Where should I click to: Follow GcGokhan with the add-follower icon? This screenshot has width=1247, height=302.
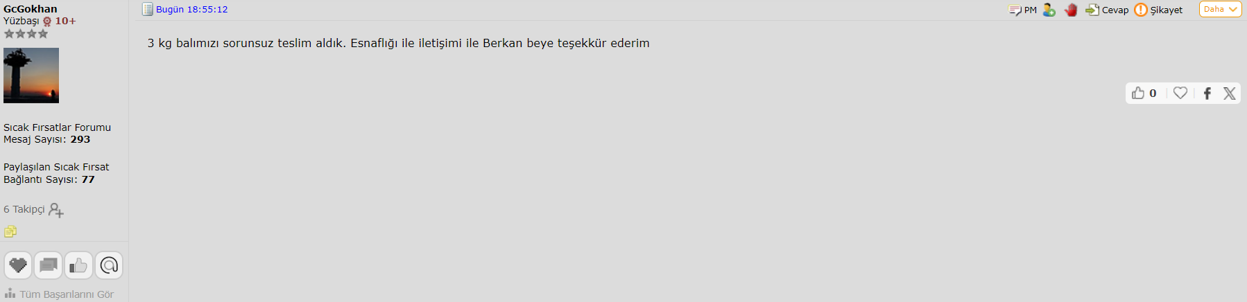coord(56,210)
